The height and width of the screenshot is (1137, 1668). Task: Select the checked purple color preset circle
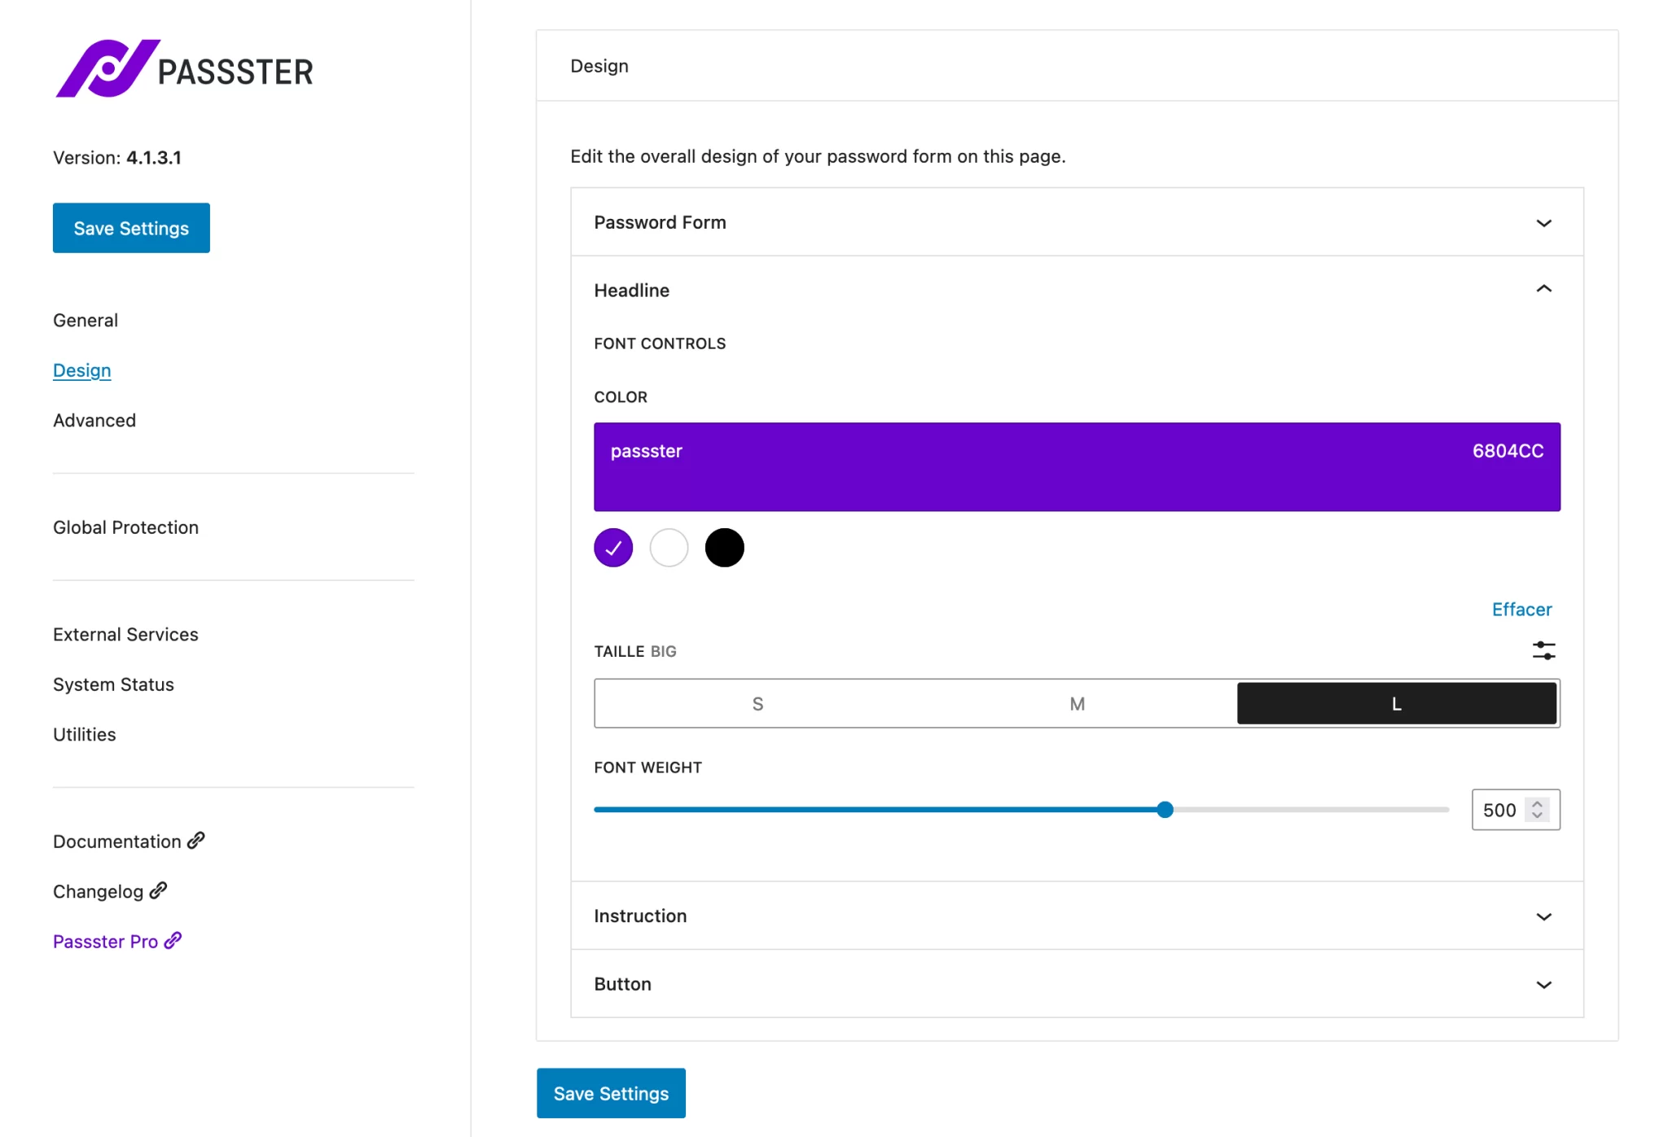(612, 547)
